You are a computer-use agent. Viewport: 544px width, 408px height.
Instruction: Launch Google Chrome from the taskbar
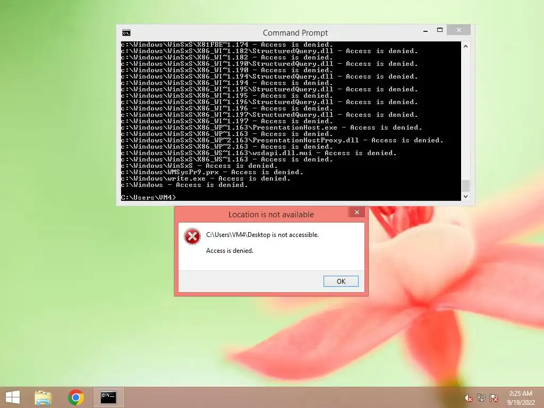point(76,397)
